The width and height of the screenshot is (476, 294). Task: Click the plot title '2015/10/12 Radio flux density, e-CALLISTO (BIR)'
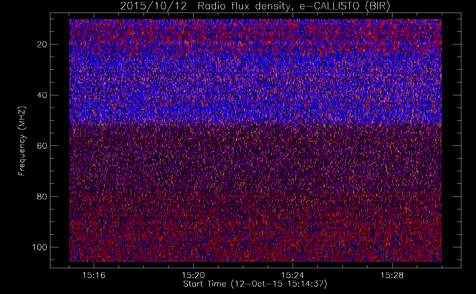point(255,6)
